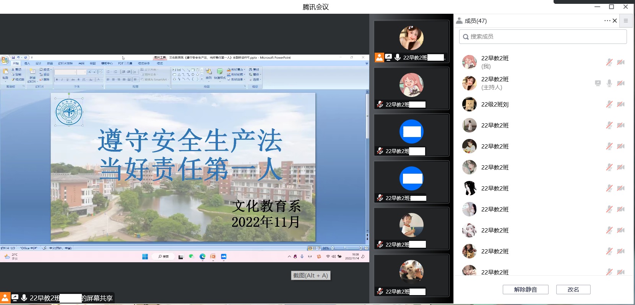Image resolution: width=635 pixels, height=305 pixels.
Task: Increase font size in the ribbon
Action: 89,72
